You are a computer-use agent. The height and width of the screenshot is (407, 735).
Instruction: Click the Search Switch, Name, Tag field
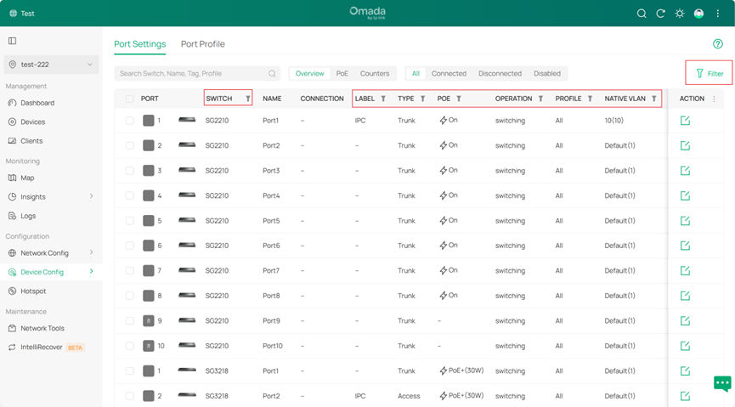pyautogui.click(x=191, y=74)
